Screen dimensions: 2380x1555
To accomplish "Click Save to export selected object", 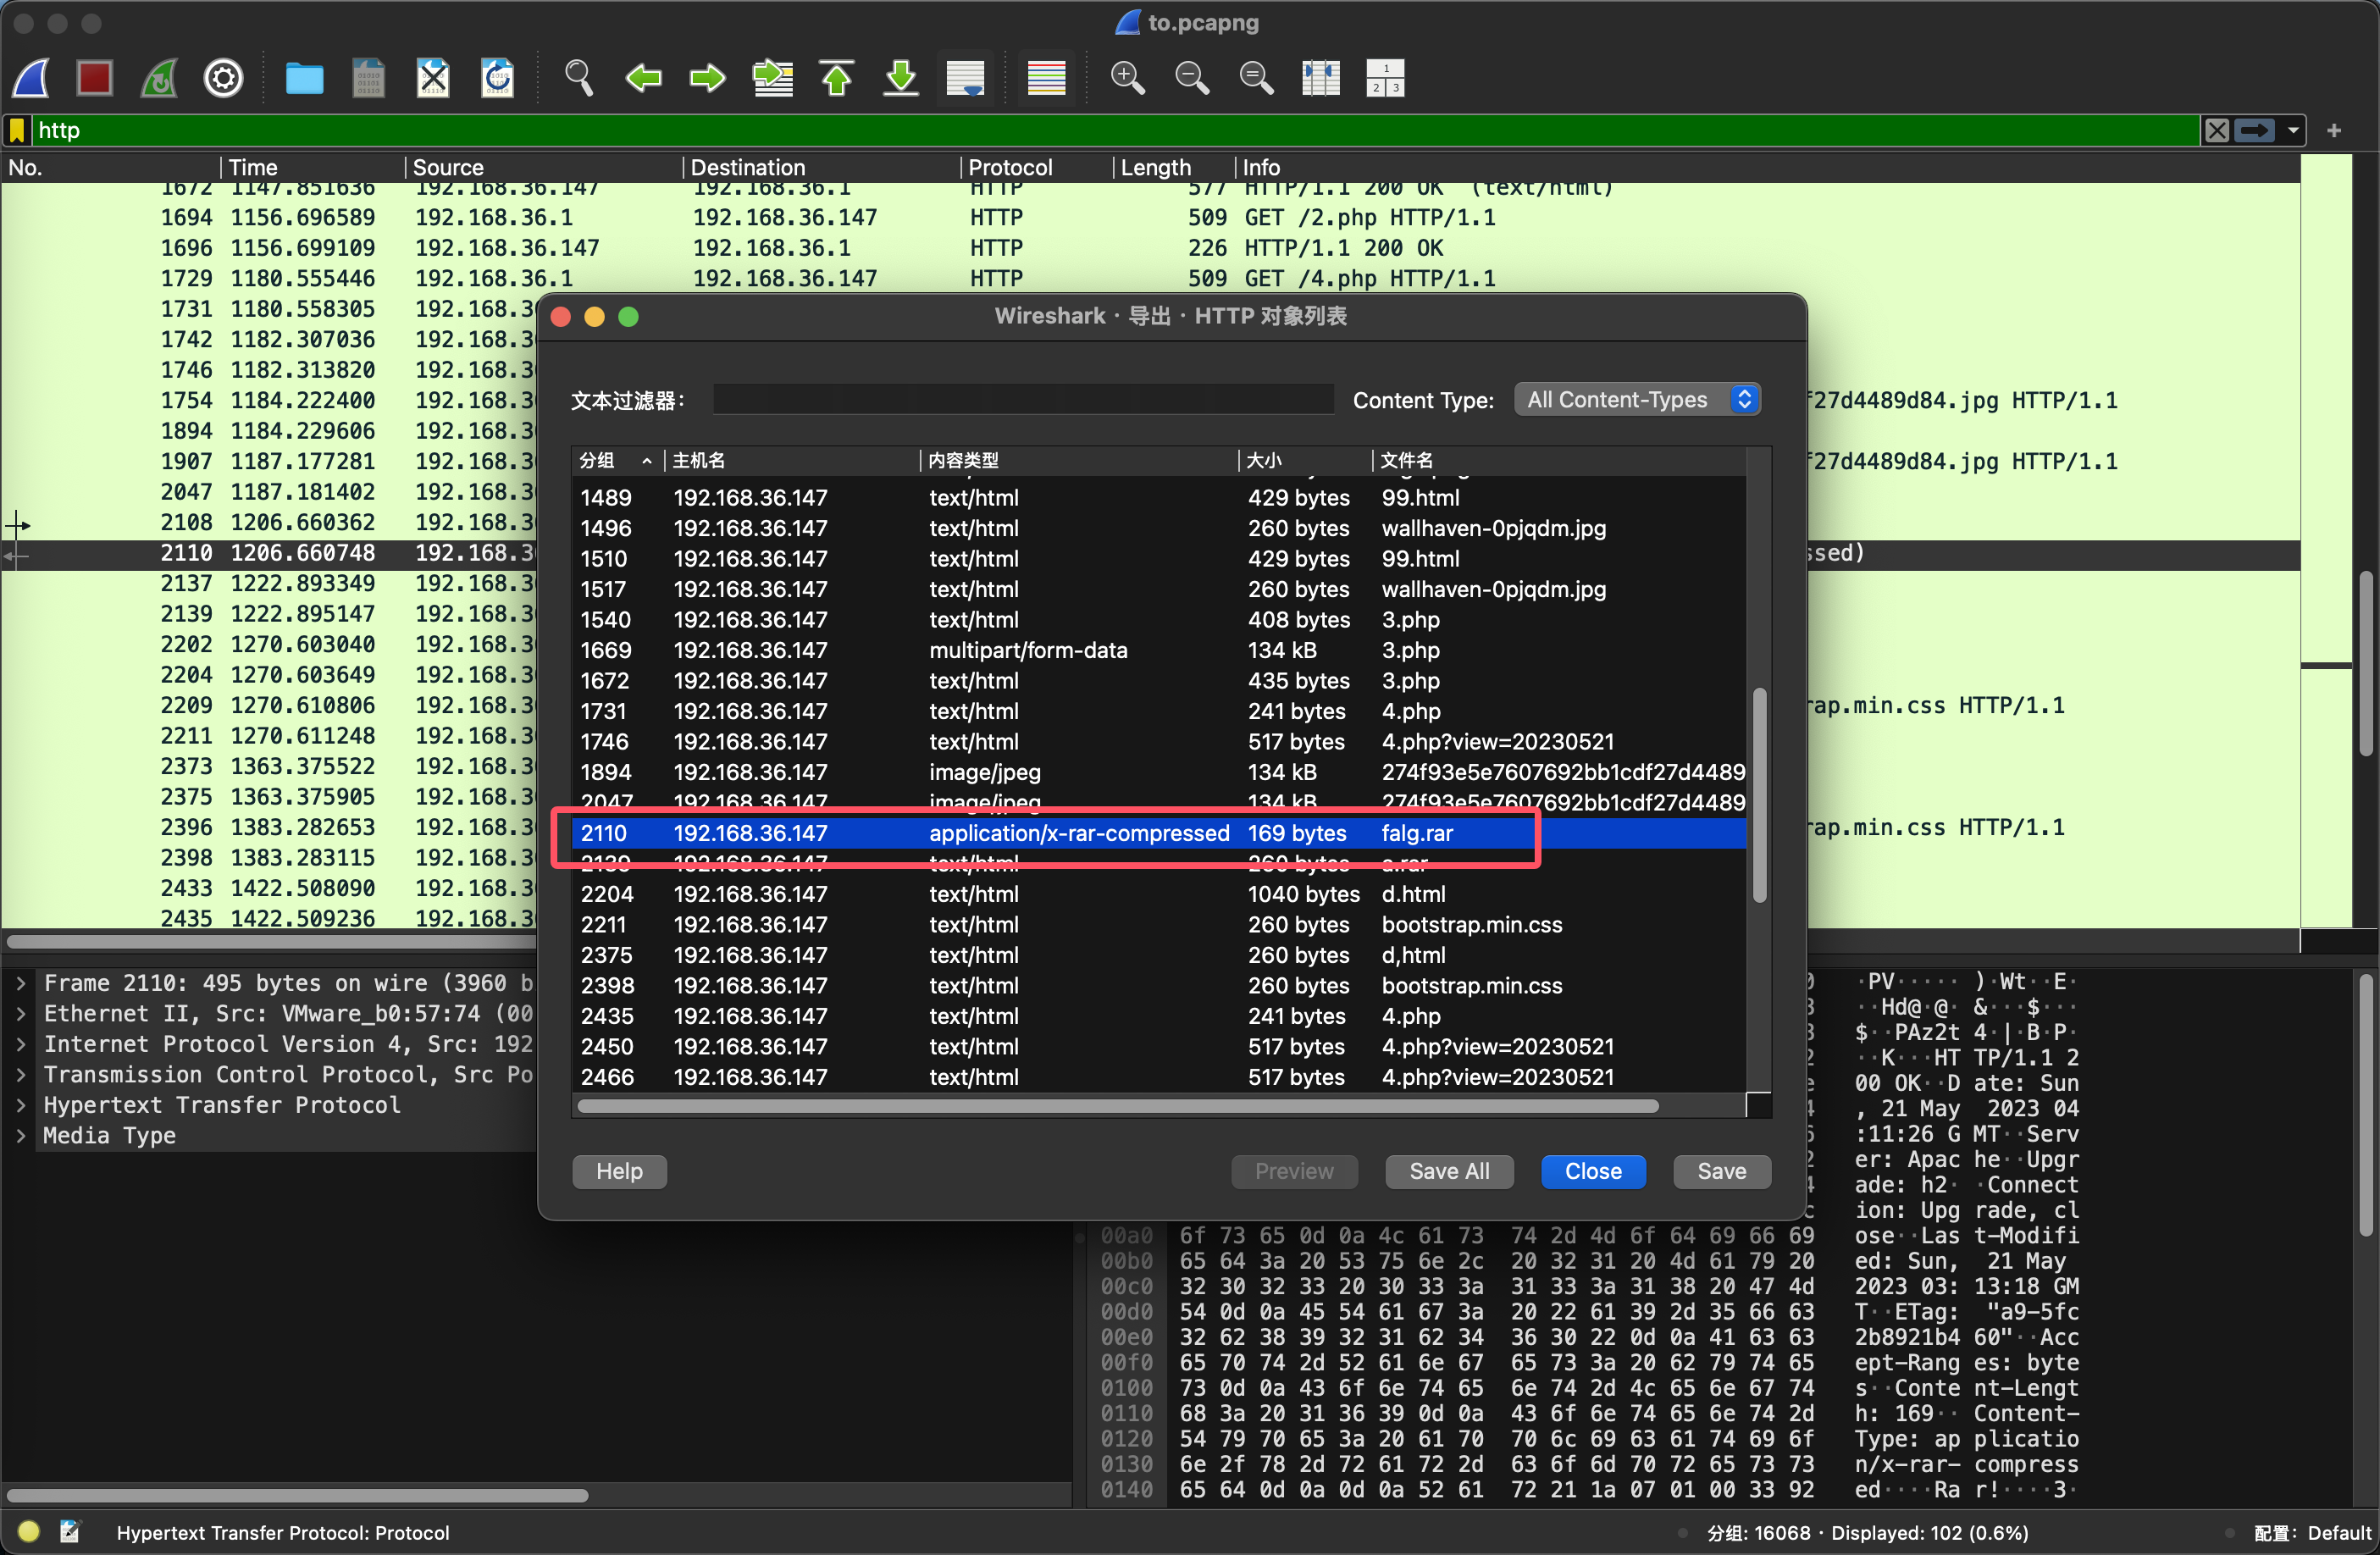I will pos(1722,1171).
